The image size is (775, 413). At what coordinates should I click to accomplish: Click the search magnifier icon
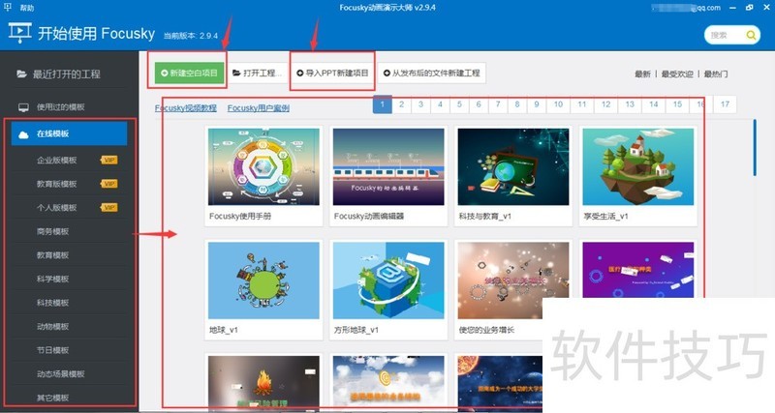751,35
